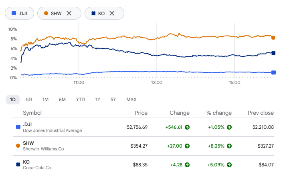Image resolution: width=289 pixels, height=174 pixels.
Task: Click the up-arrow icon beside +8.25%
Action: (229, 146)
